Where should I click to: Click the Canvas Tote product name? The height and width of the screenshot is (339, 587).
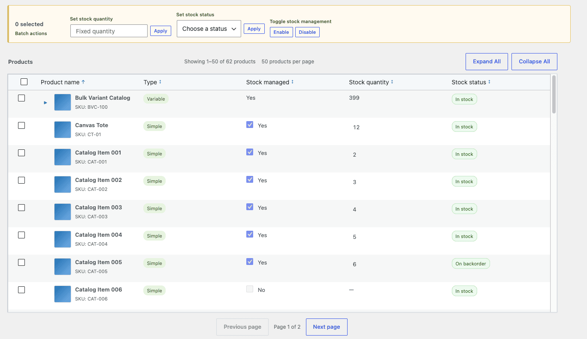click(91, 125)
